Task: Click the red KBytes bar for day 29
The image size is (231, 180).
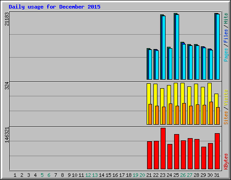Action: (x=203, y=158)
